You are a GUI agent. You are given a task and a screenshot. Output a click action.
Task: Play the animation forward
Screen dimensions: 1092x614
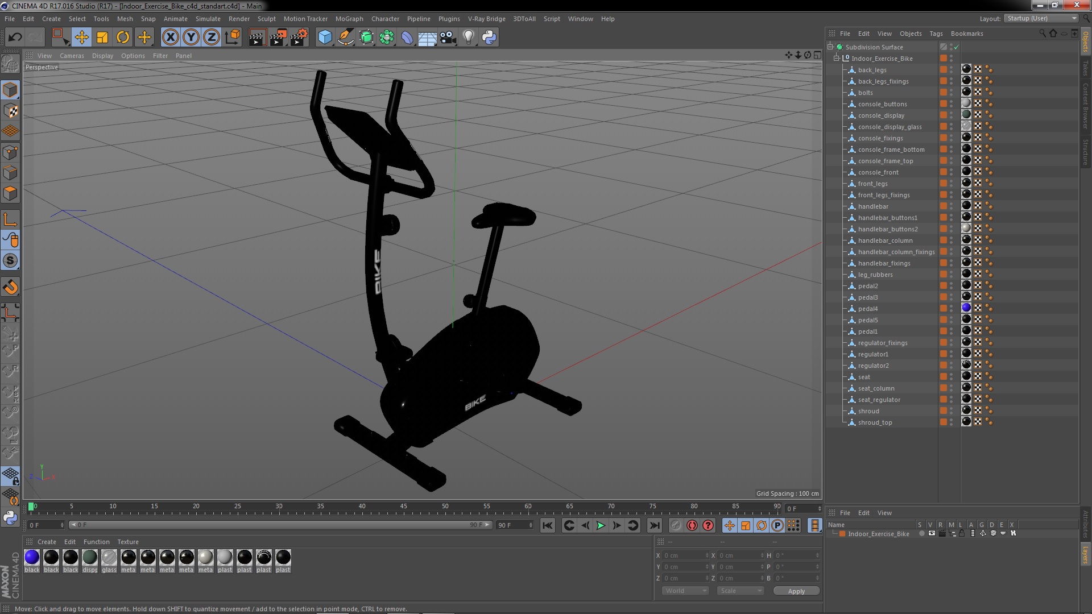point(601,526)
